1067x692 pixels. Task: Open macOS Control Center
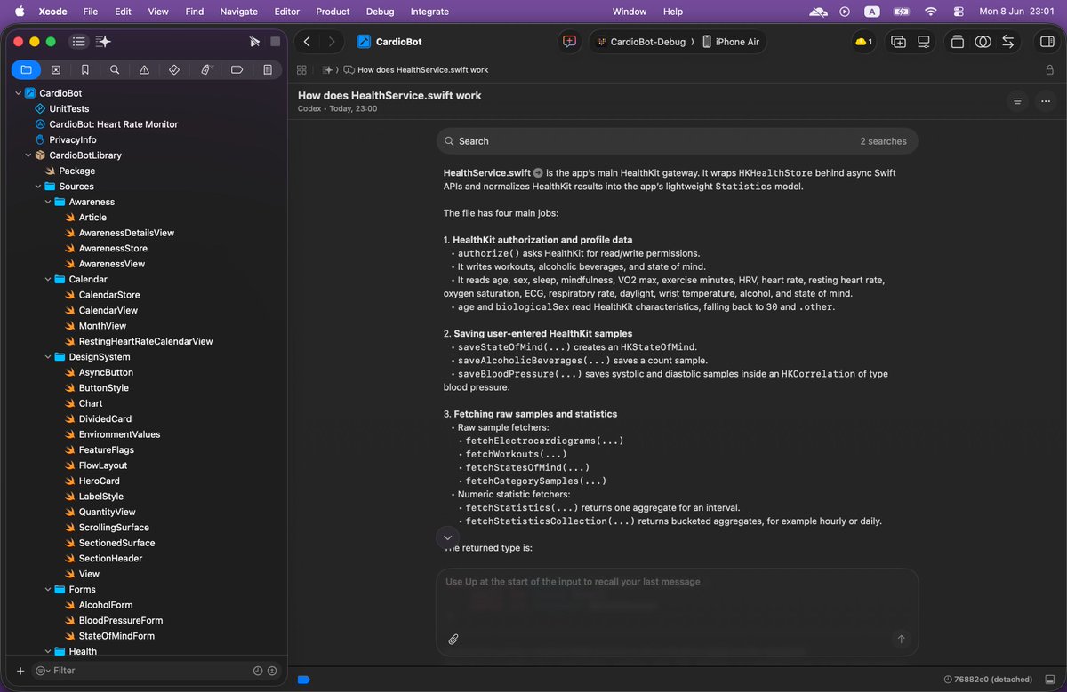(x=958, y=12)
